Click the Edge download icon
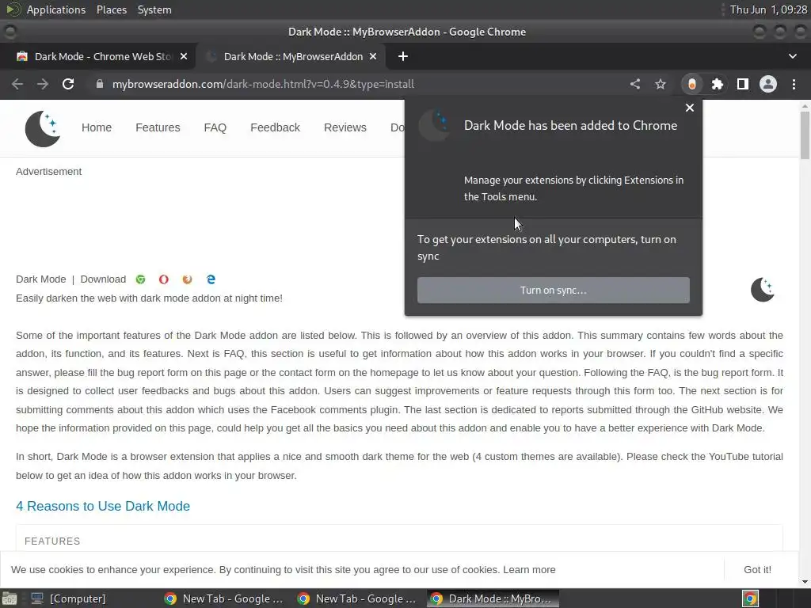The image size is (811, 608). point(211,279)
